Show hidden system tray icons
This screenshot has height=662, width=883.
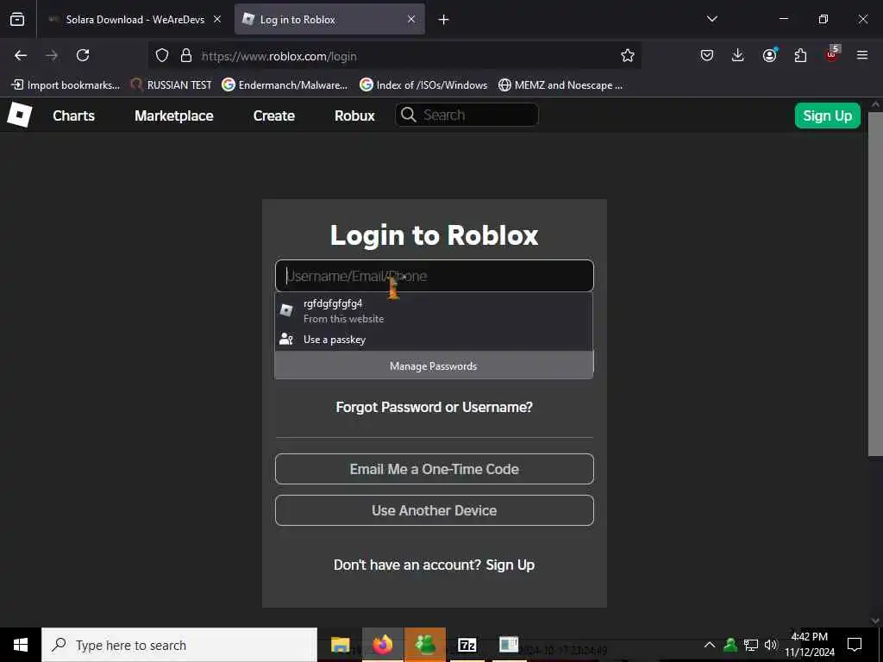coord(710,645)
